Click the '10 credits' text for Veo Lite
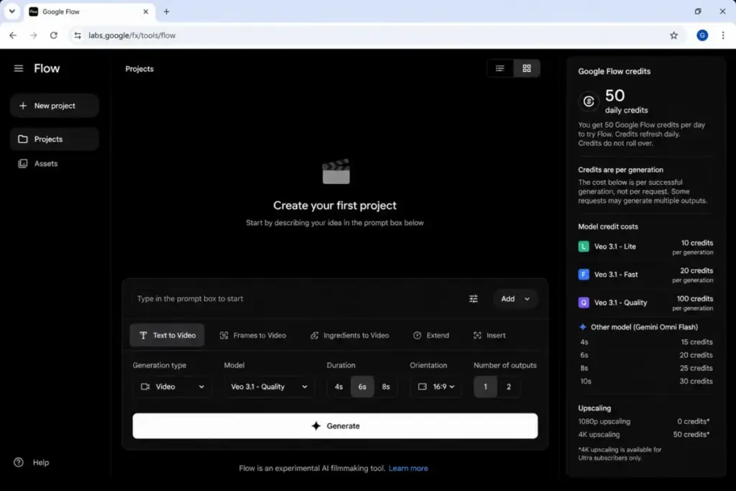The width and height of the screenshot is (736, 491). pyautogui.click(x=697, y=243)
